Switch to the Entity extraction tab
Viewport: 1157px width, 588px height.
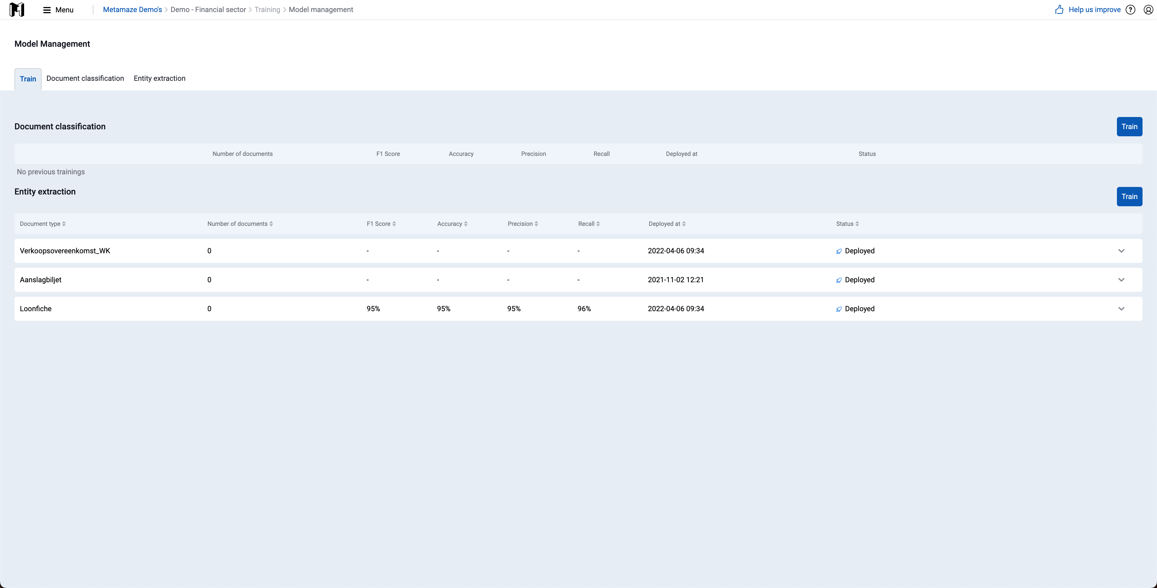159,78
